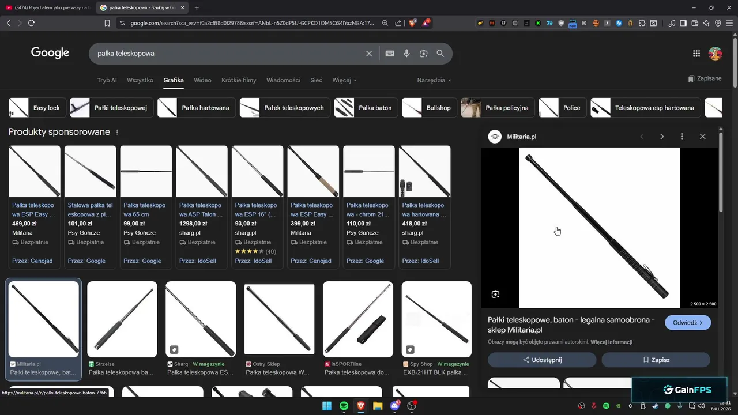Go to the Google logo homepage

[50, 53]
